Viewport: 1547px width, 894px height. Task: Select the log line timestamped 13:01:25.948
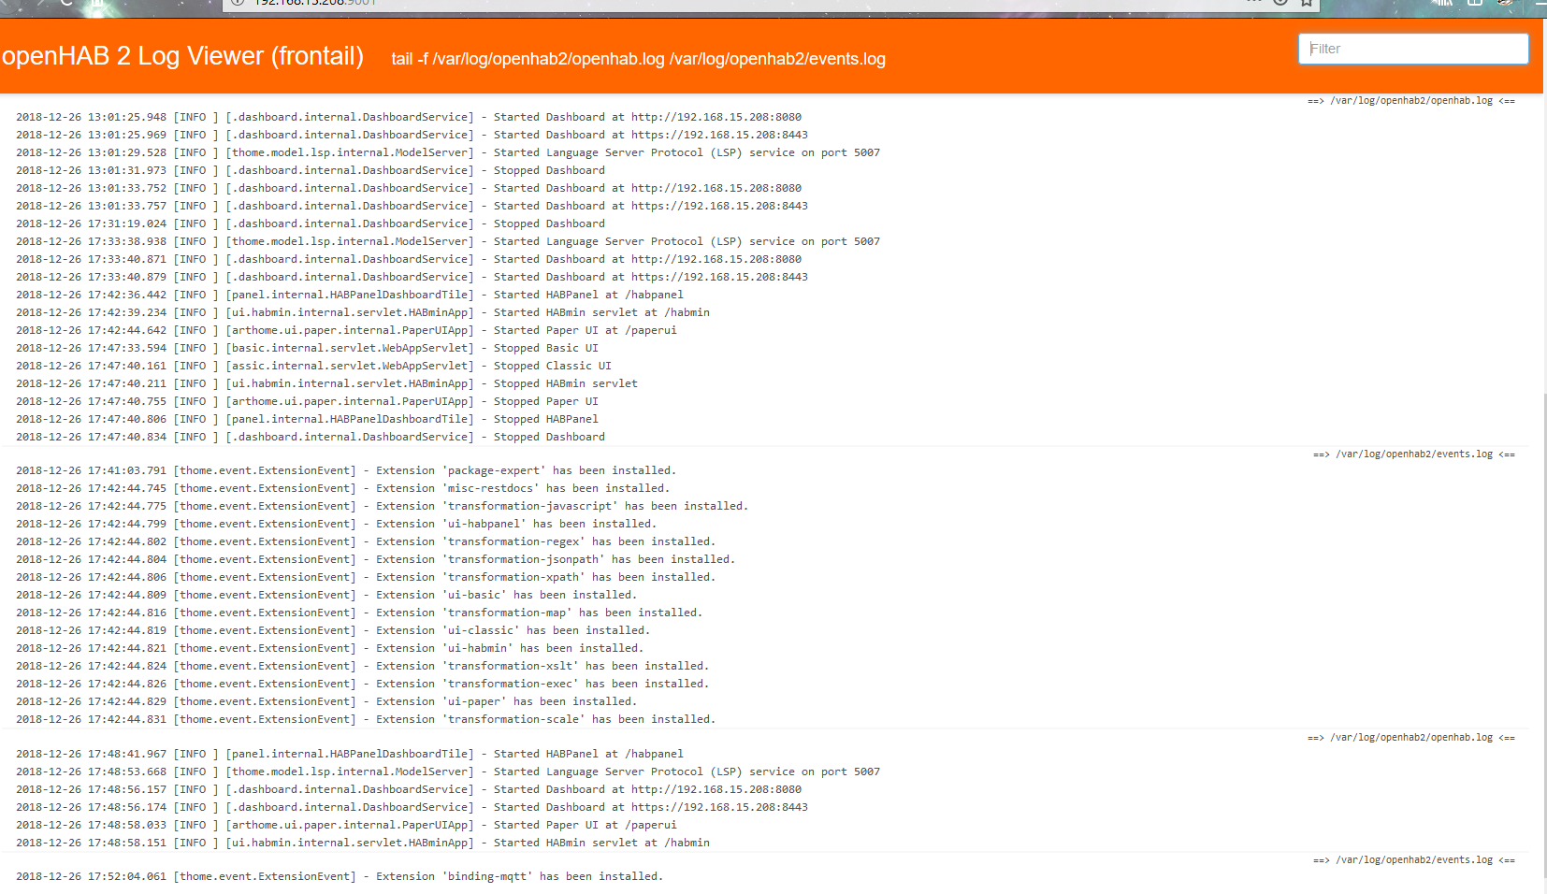pyautogui.click(x=409, y=117)
